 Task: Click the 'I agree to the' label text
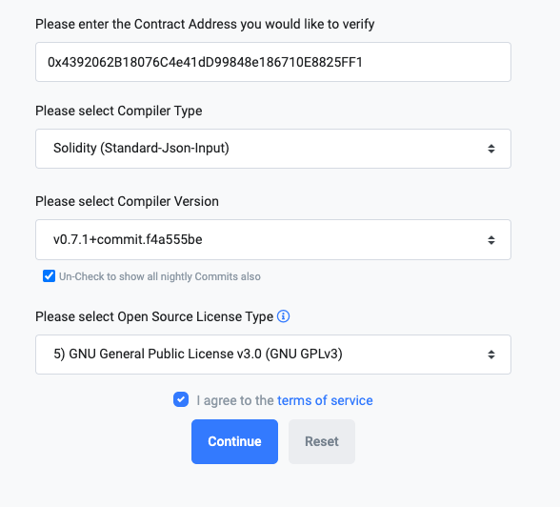(x=235, y=400)
